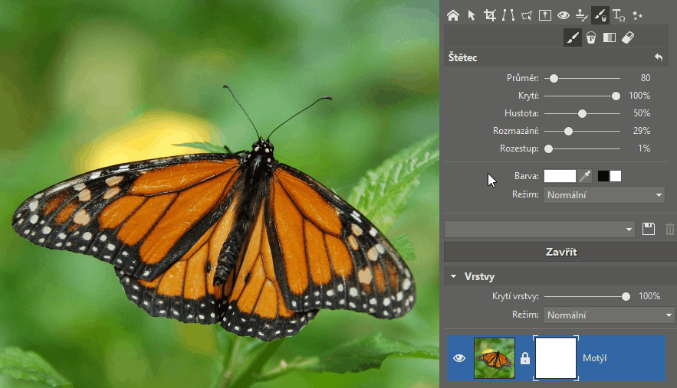The image size is (677, 388).
Task: Click the save preset floppy disk icon
Action: [649, 229]
